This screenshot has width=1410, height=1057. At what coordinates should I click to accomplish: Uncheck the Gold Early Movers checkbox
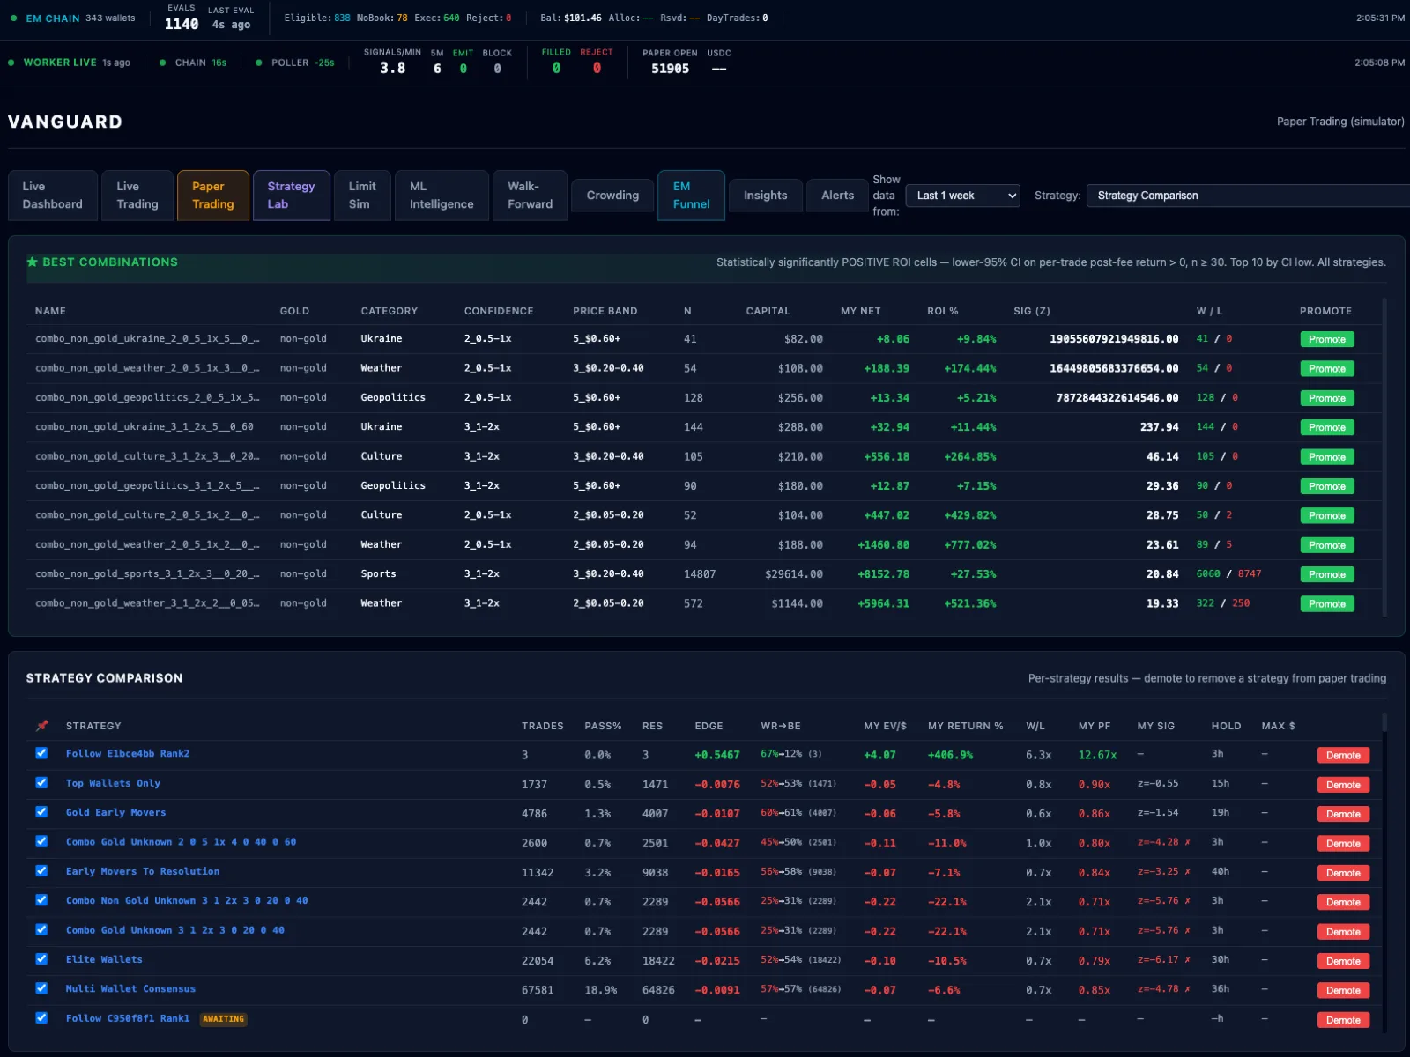coord(41,812)
